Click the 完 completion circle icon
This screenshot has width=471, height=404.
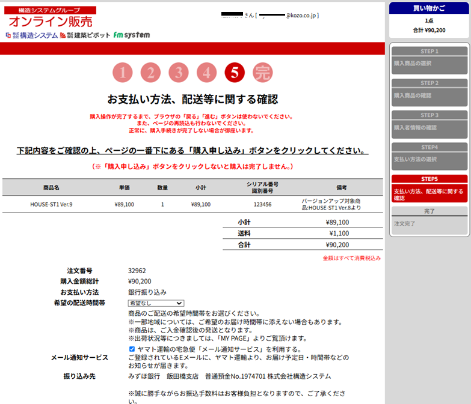click(262, 73)
